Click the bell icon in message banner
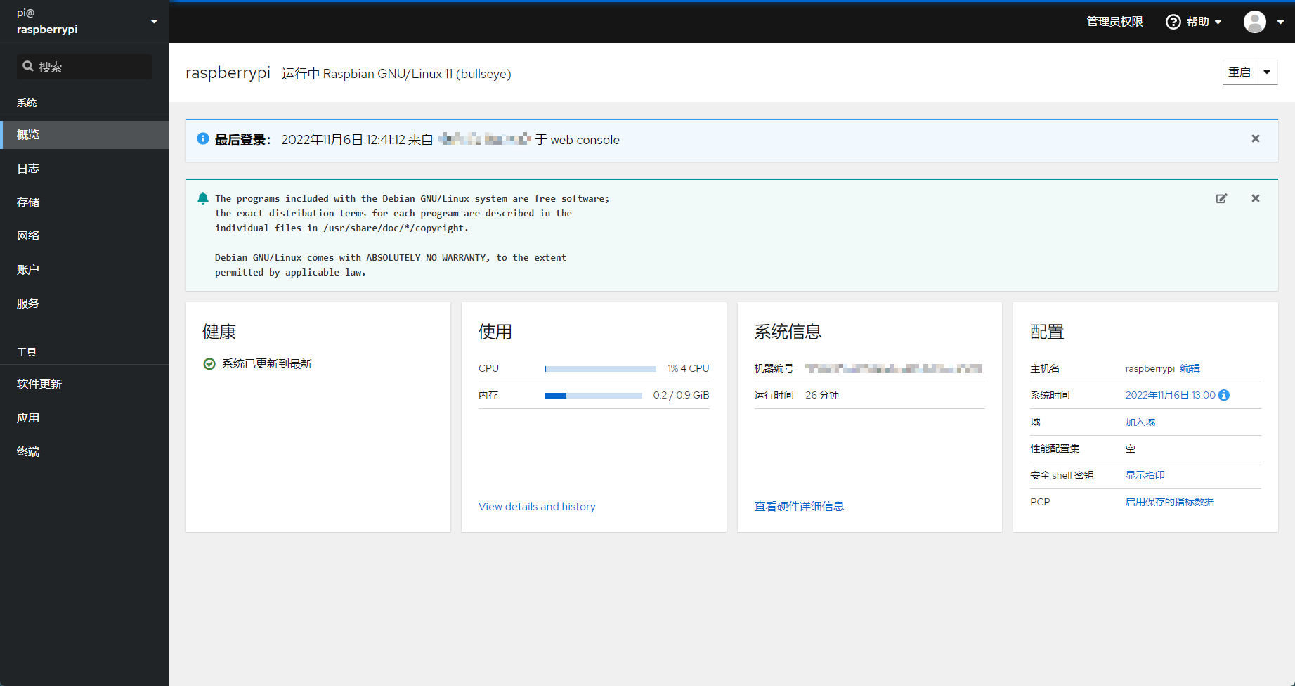This screenshot has height=686, width=1295. (203, 198)
